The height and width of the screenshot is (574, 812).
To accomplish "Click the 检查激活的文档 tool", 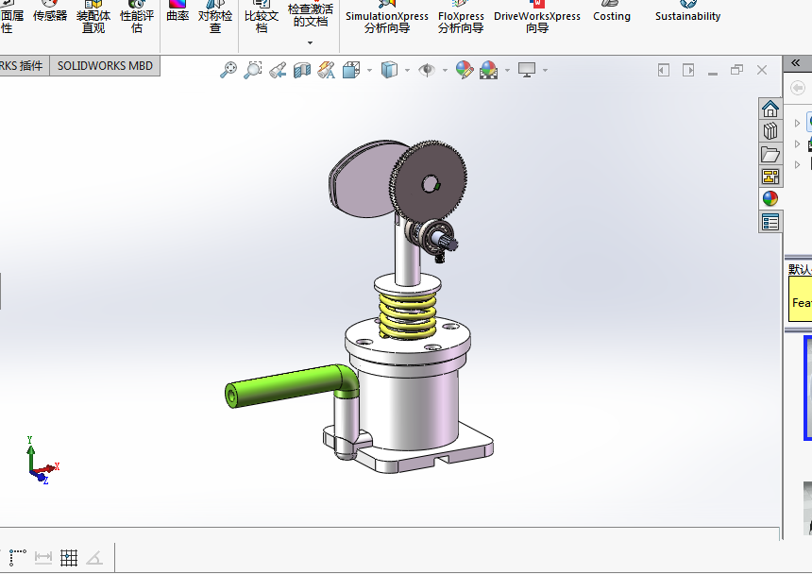I will [x=311, y=15].
